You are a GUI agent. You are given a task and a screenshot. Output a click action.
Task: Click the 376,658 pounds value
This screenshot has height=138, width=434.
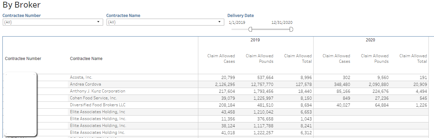265,119
